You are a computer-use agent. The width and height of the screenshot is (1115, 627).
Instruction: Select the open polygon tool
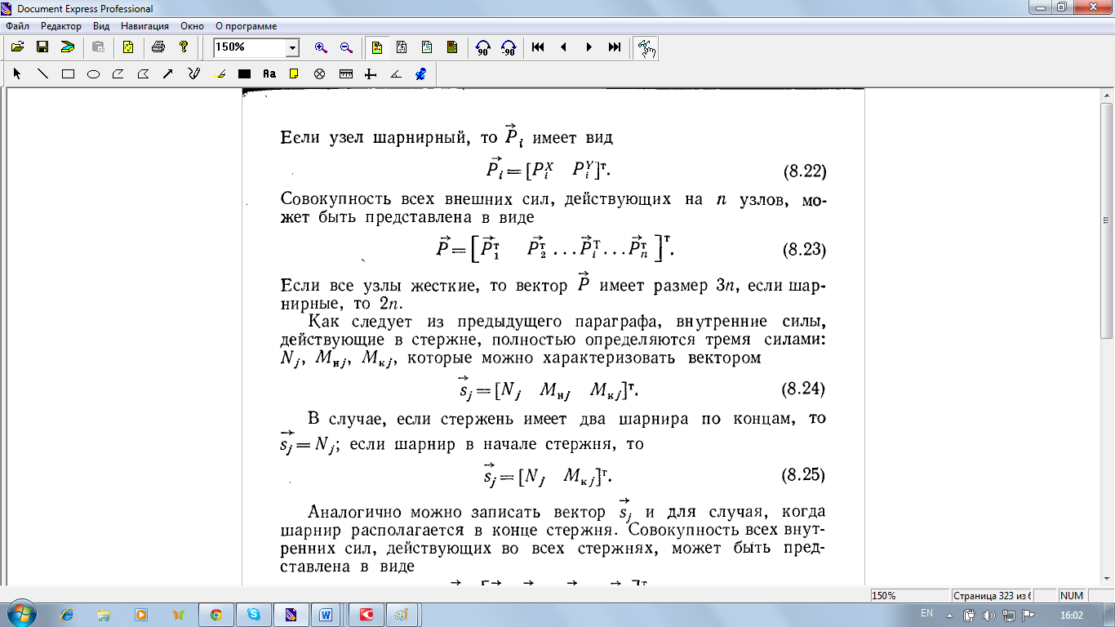[x=118, y=73]
